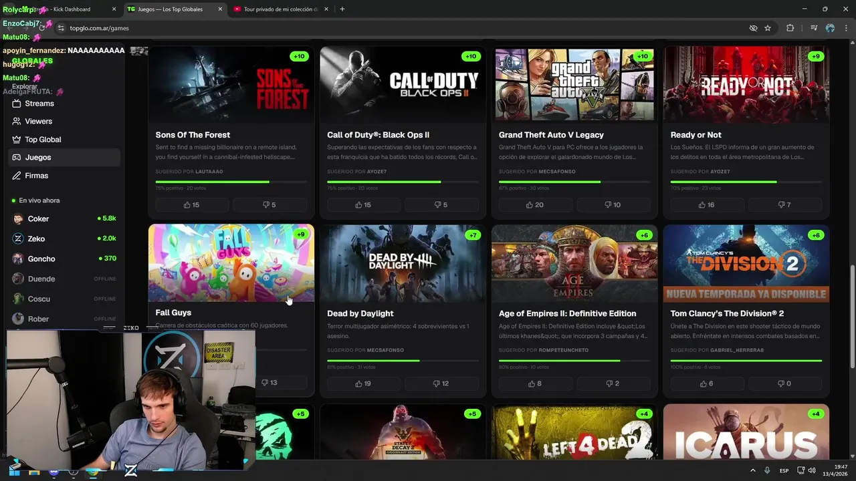
Task: Close the Kick Dashboard tab
Action: coord(114,9)
